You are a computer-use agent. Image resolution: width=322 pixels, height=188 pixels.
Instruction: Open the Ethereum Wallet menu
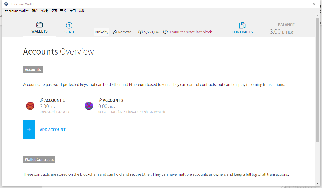(x=16, y=11)
